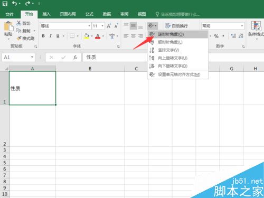This screenshot has height=198, width=264.
Task: Choose 逆时针角度 (Angle Counterclockwise)
Action: click(178, 34)
